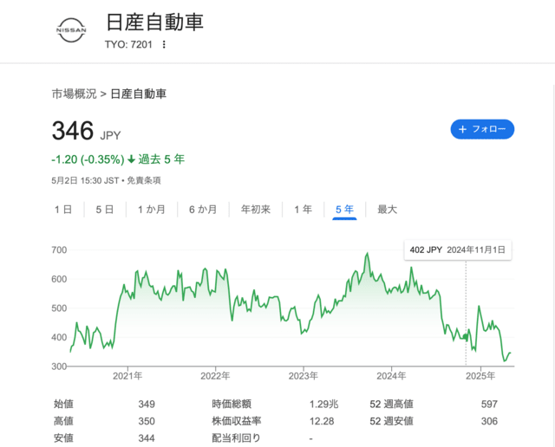Click the Nissan logo icon

(x=71, y=30)
